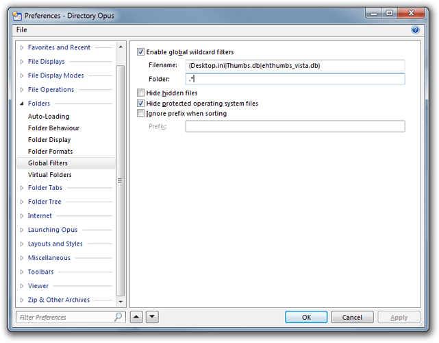
Task: Uncheck Enable global wildcard filters
Action: [140, 52]
